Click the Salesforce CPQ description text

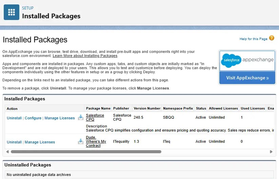pyautogui.click(x=180, y=130)
